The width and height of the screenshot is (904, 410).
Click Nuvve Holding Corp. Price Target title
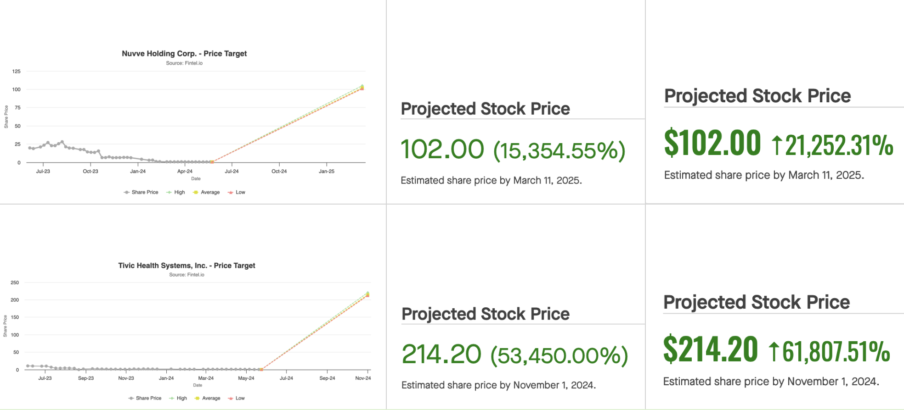184,54
